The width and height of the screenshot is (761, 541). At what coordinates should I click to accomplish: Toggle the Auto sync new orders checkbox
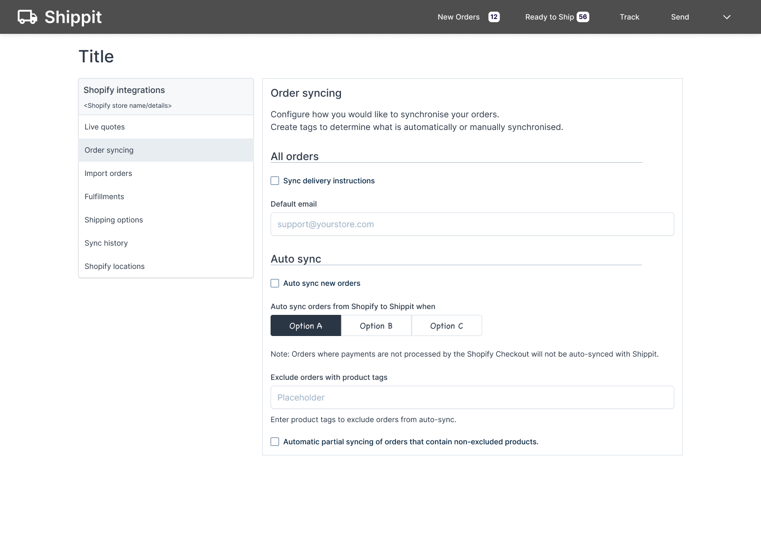point(275,283)
